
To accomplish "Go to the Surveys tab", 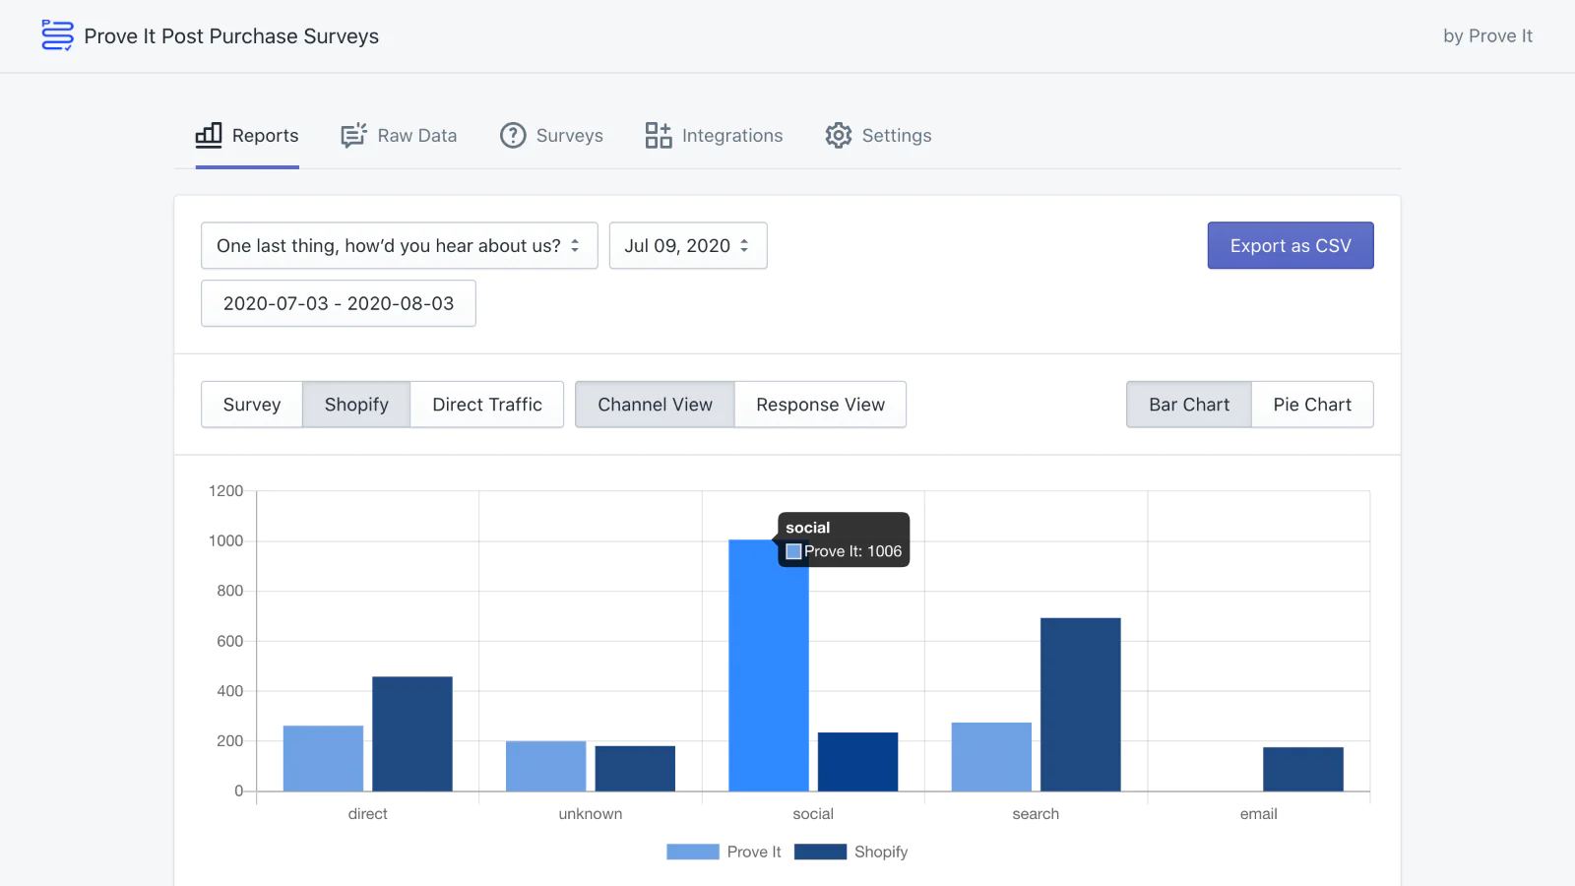I will [x=551, y=136].
